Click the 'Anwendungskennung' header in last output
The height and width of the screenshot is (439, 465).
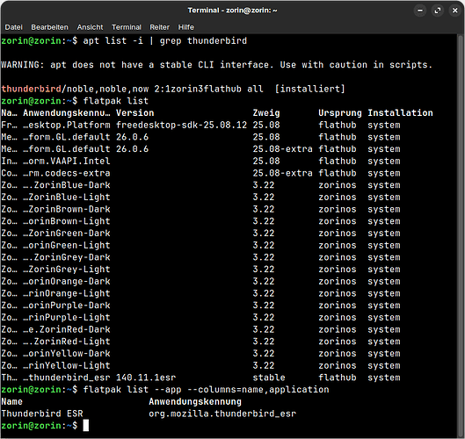point(195,401)
